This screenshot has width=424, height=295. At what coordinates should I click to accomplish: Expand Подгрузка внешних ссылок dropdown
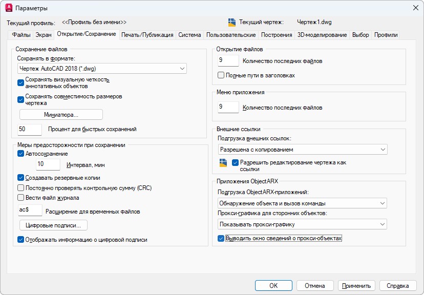pos(302,150)
